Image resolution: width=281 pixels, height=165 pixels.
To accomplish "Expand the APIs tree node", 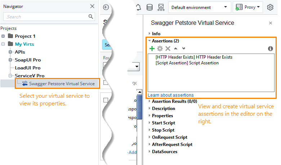I will [x=10, y=52].
